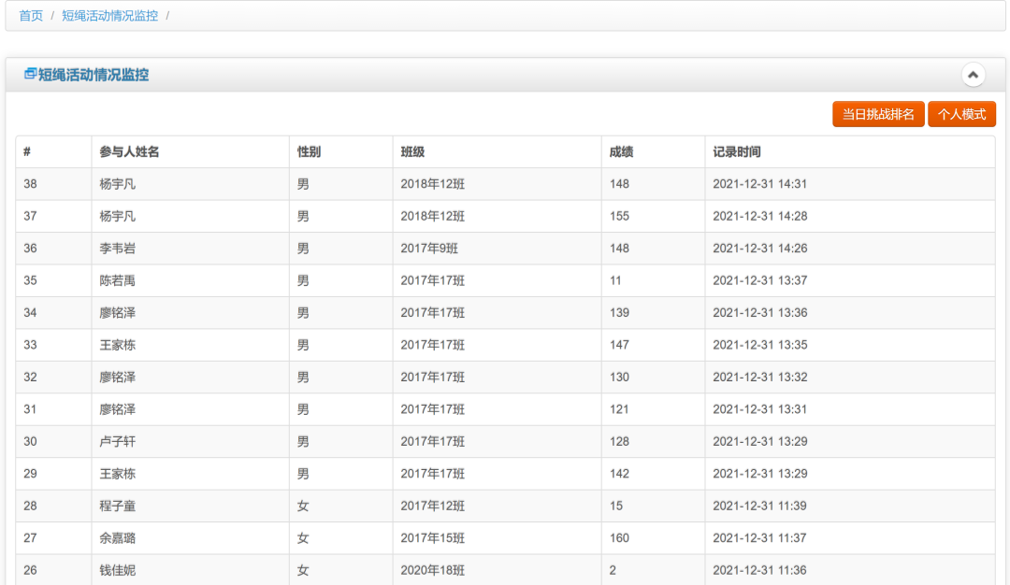Click 卢子轩 in row 30

[x=118, y=441]
